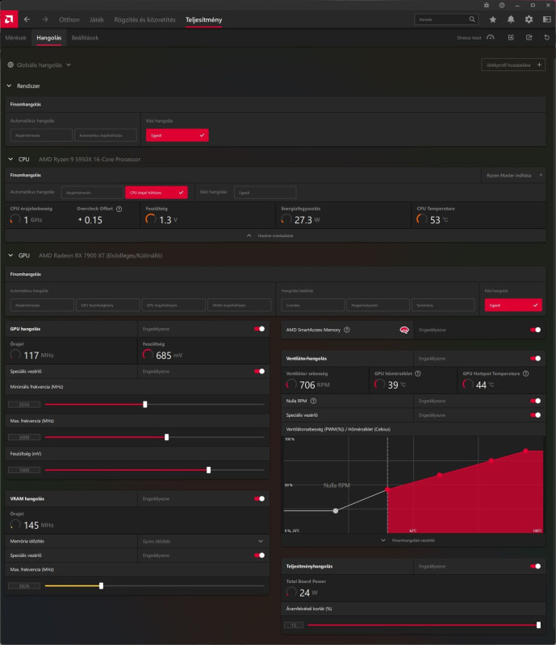Screen dimensions: 556x645
Task: Click the export profile icon
Action: click(529, 37)
